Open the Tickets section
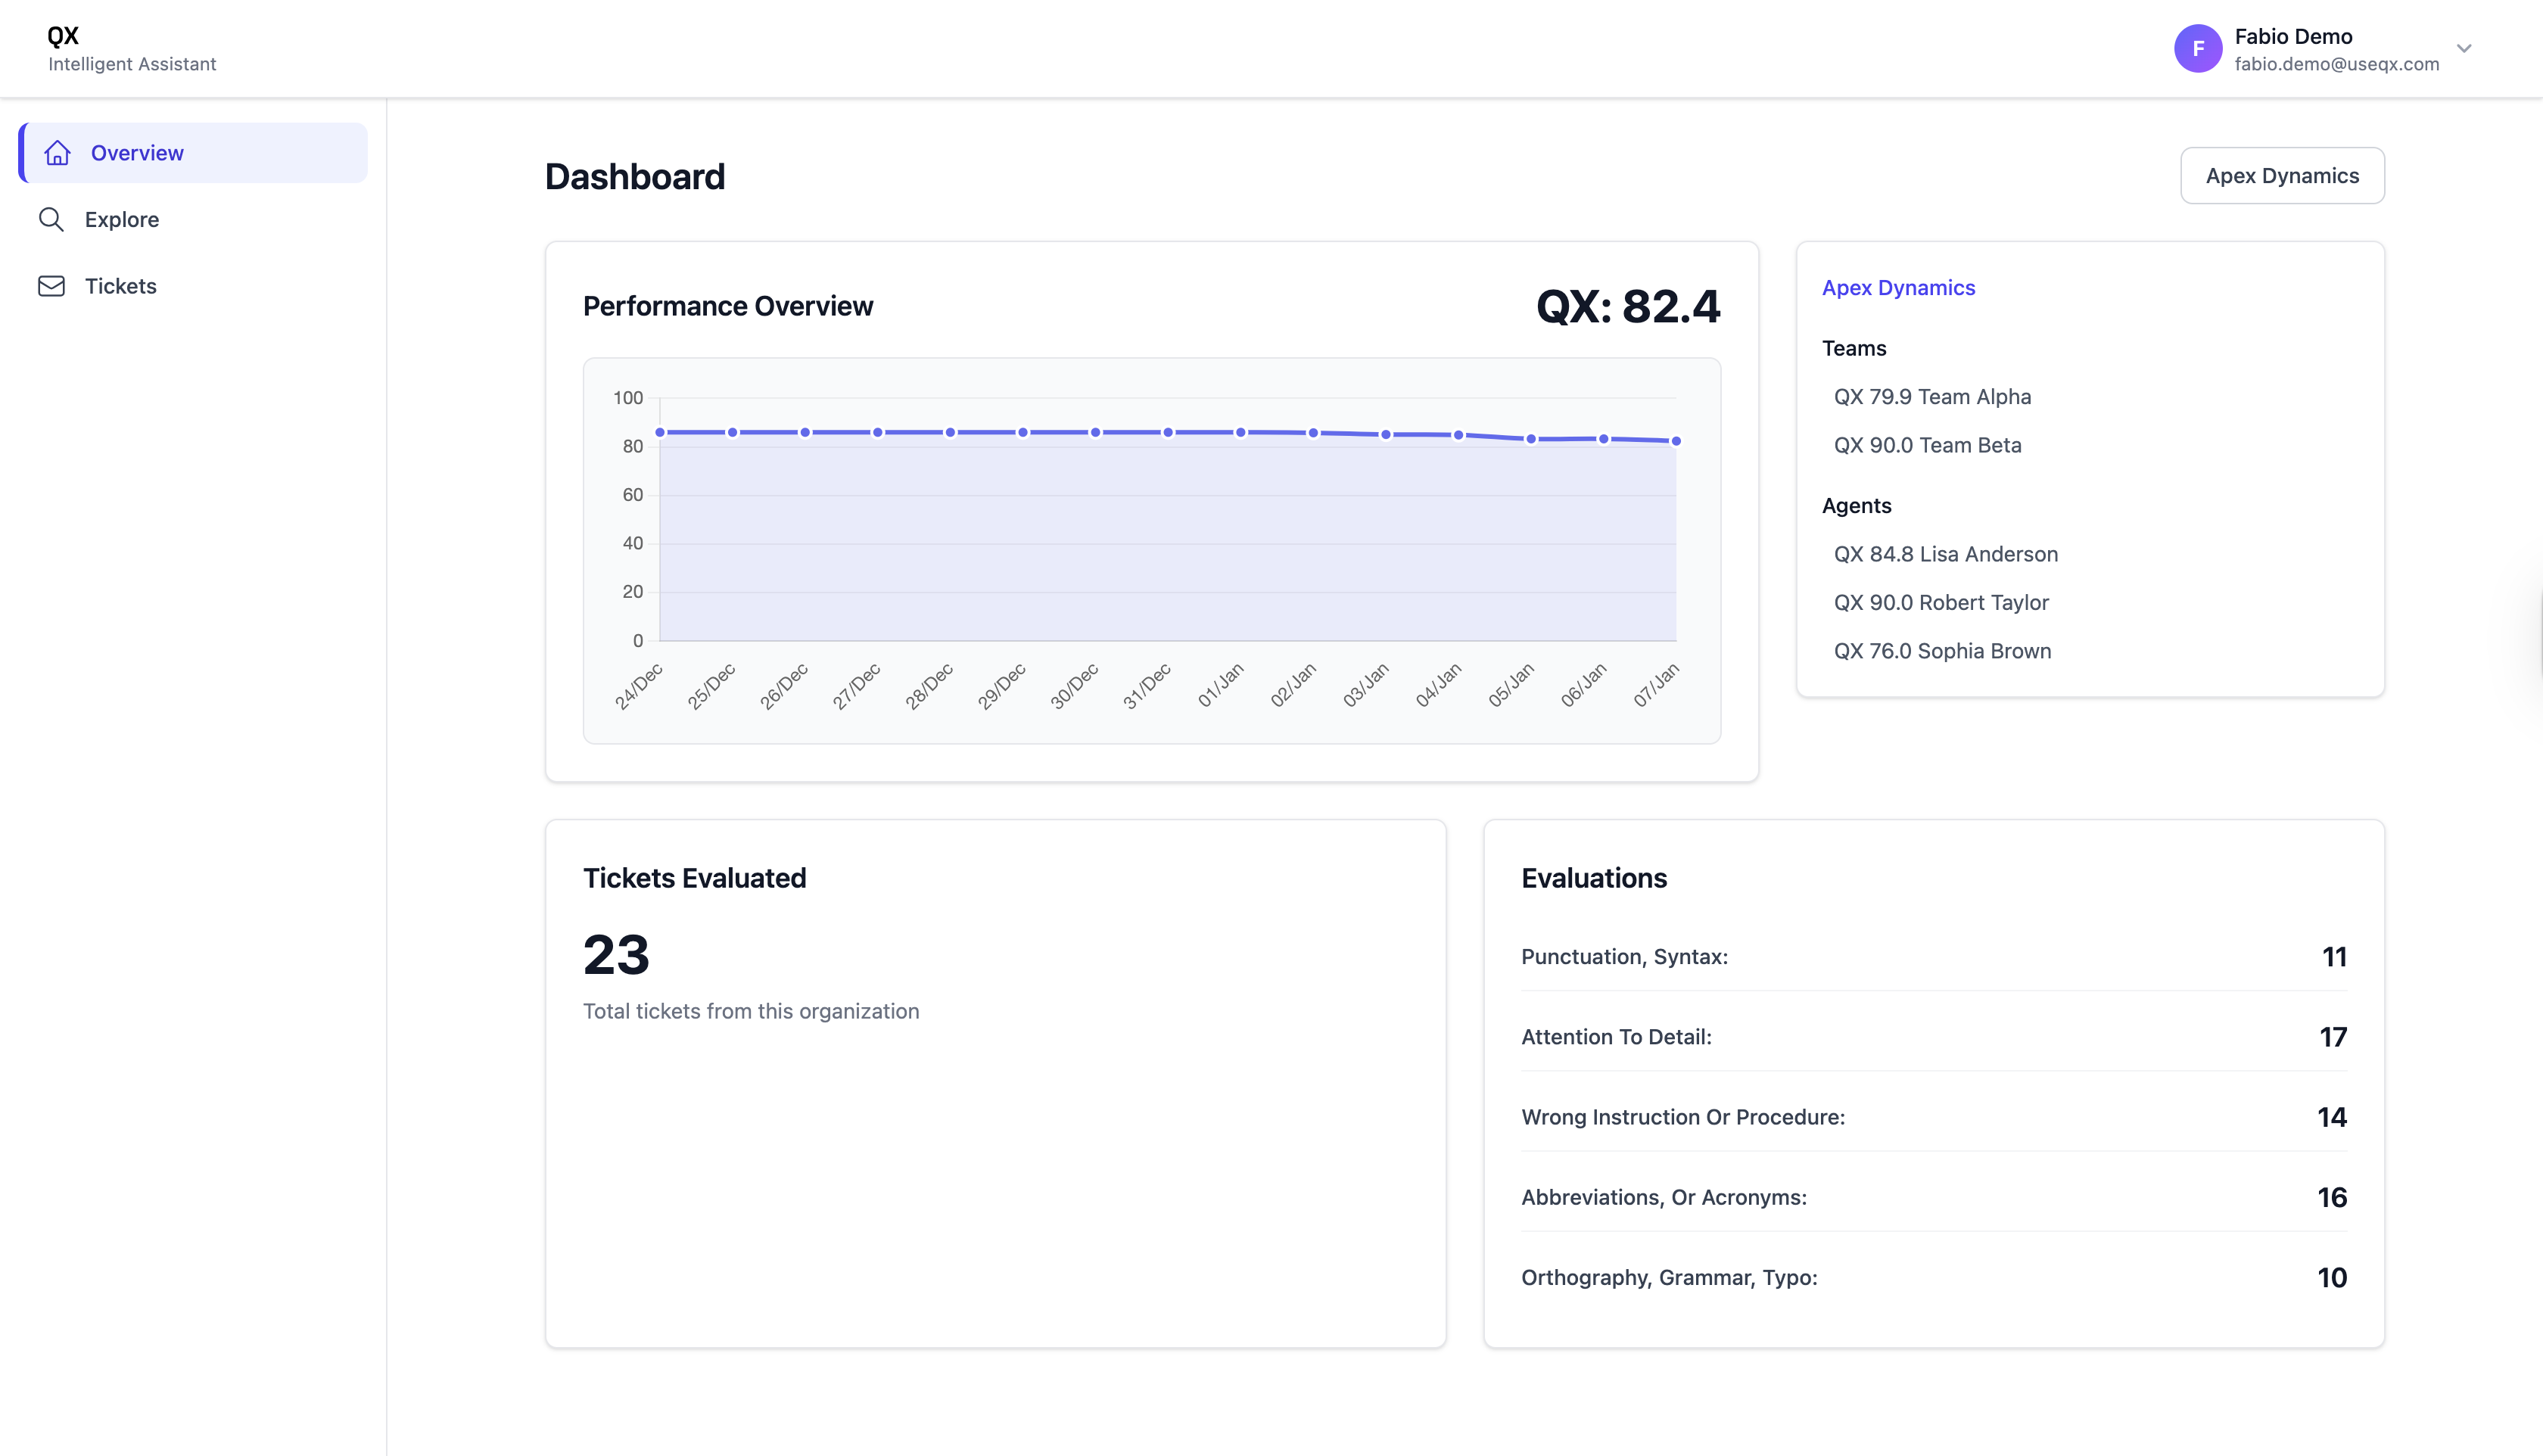This screenshot has width=2543, height=1456. (x=120, y=286)
